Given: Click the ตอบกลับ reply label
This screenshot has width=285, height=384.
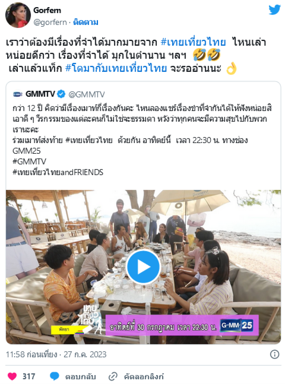Looking at the screenshot, I should (81, 377).
